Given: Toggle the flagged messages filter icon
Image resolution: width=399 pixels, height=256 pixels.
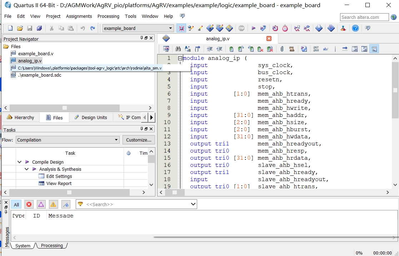Looking at the screenshot, I should click(x=66, y=204).
